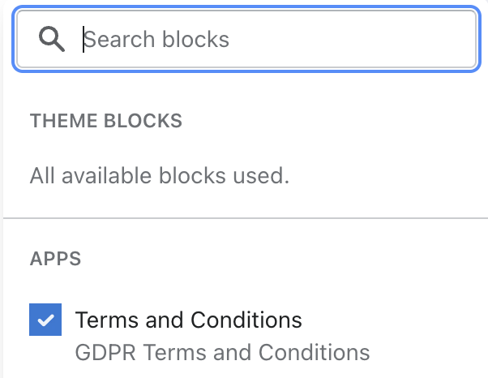488x378 pixels.
Task: Click the GDPR Terms and Conditions subtitle
Action: click(223, 353)
